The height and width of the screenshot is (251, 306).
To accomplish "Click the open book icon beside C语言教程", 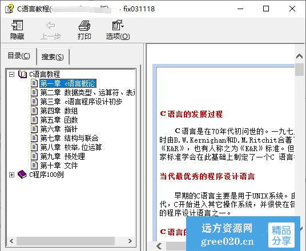I will [x=22, y=74].
